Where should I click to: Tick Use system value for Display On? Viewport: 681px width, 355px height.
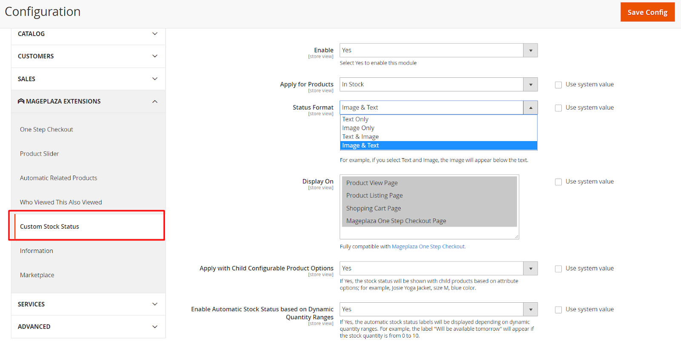pos(558,182)
